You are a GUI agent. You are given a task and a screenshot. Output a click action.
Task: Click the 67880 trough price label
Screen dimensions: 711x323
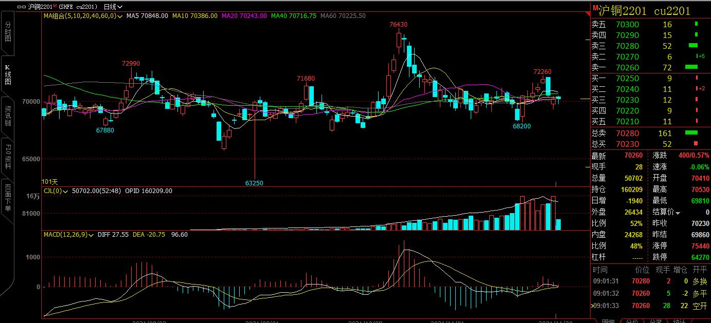coord(105,130)
